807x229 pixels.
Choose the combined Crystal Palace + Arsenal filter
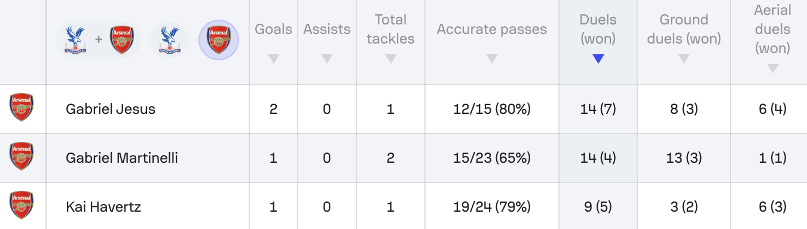[x=99, y=41]
